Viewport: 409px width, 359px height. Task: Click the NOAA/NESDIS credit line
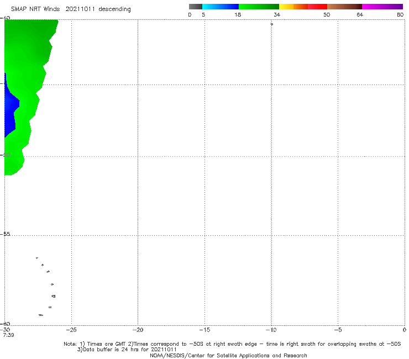tap(228, 356)
